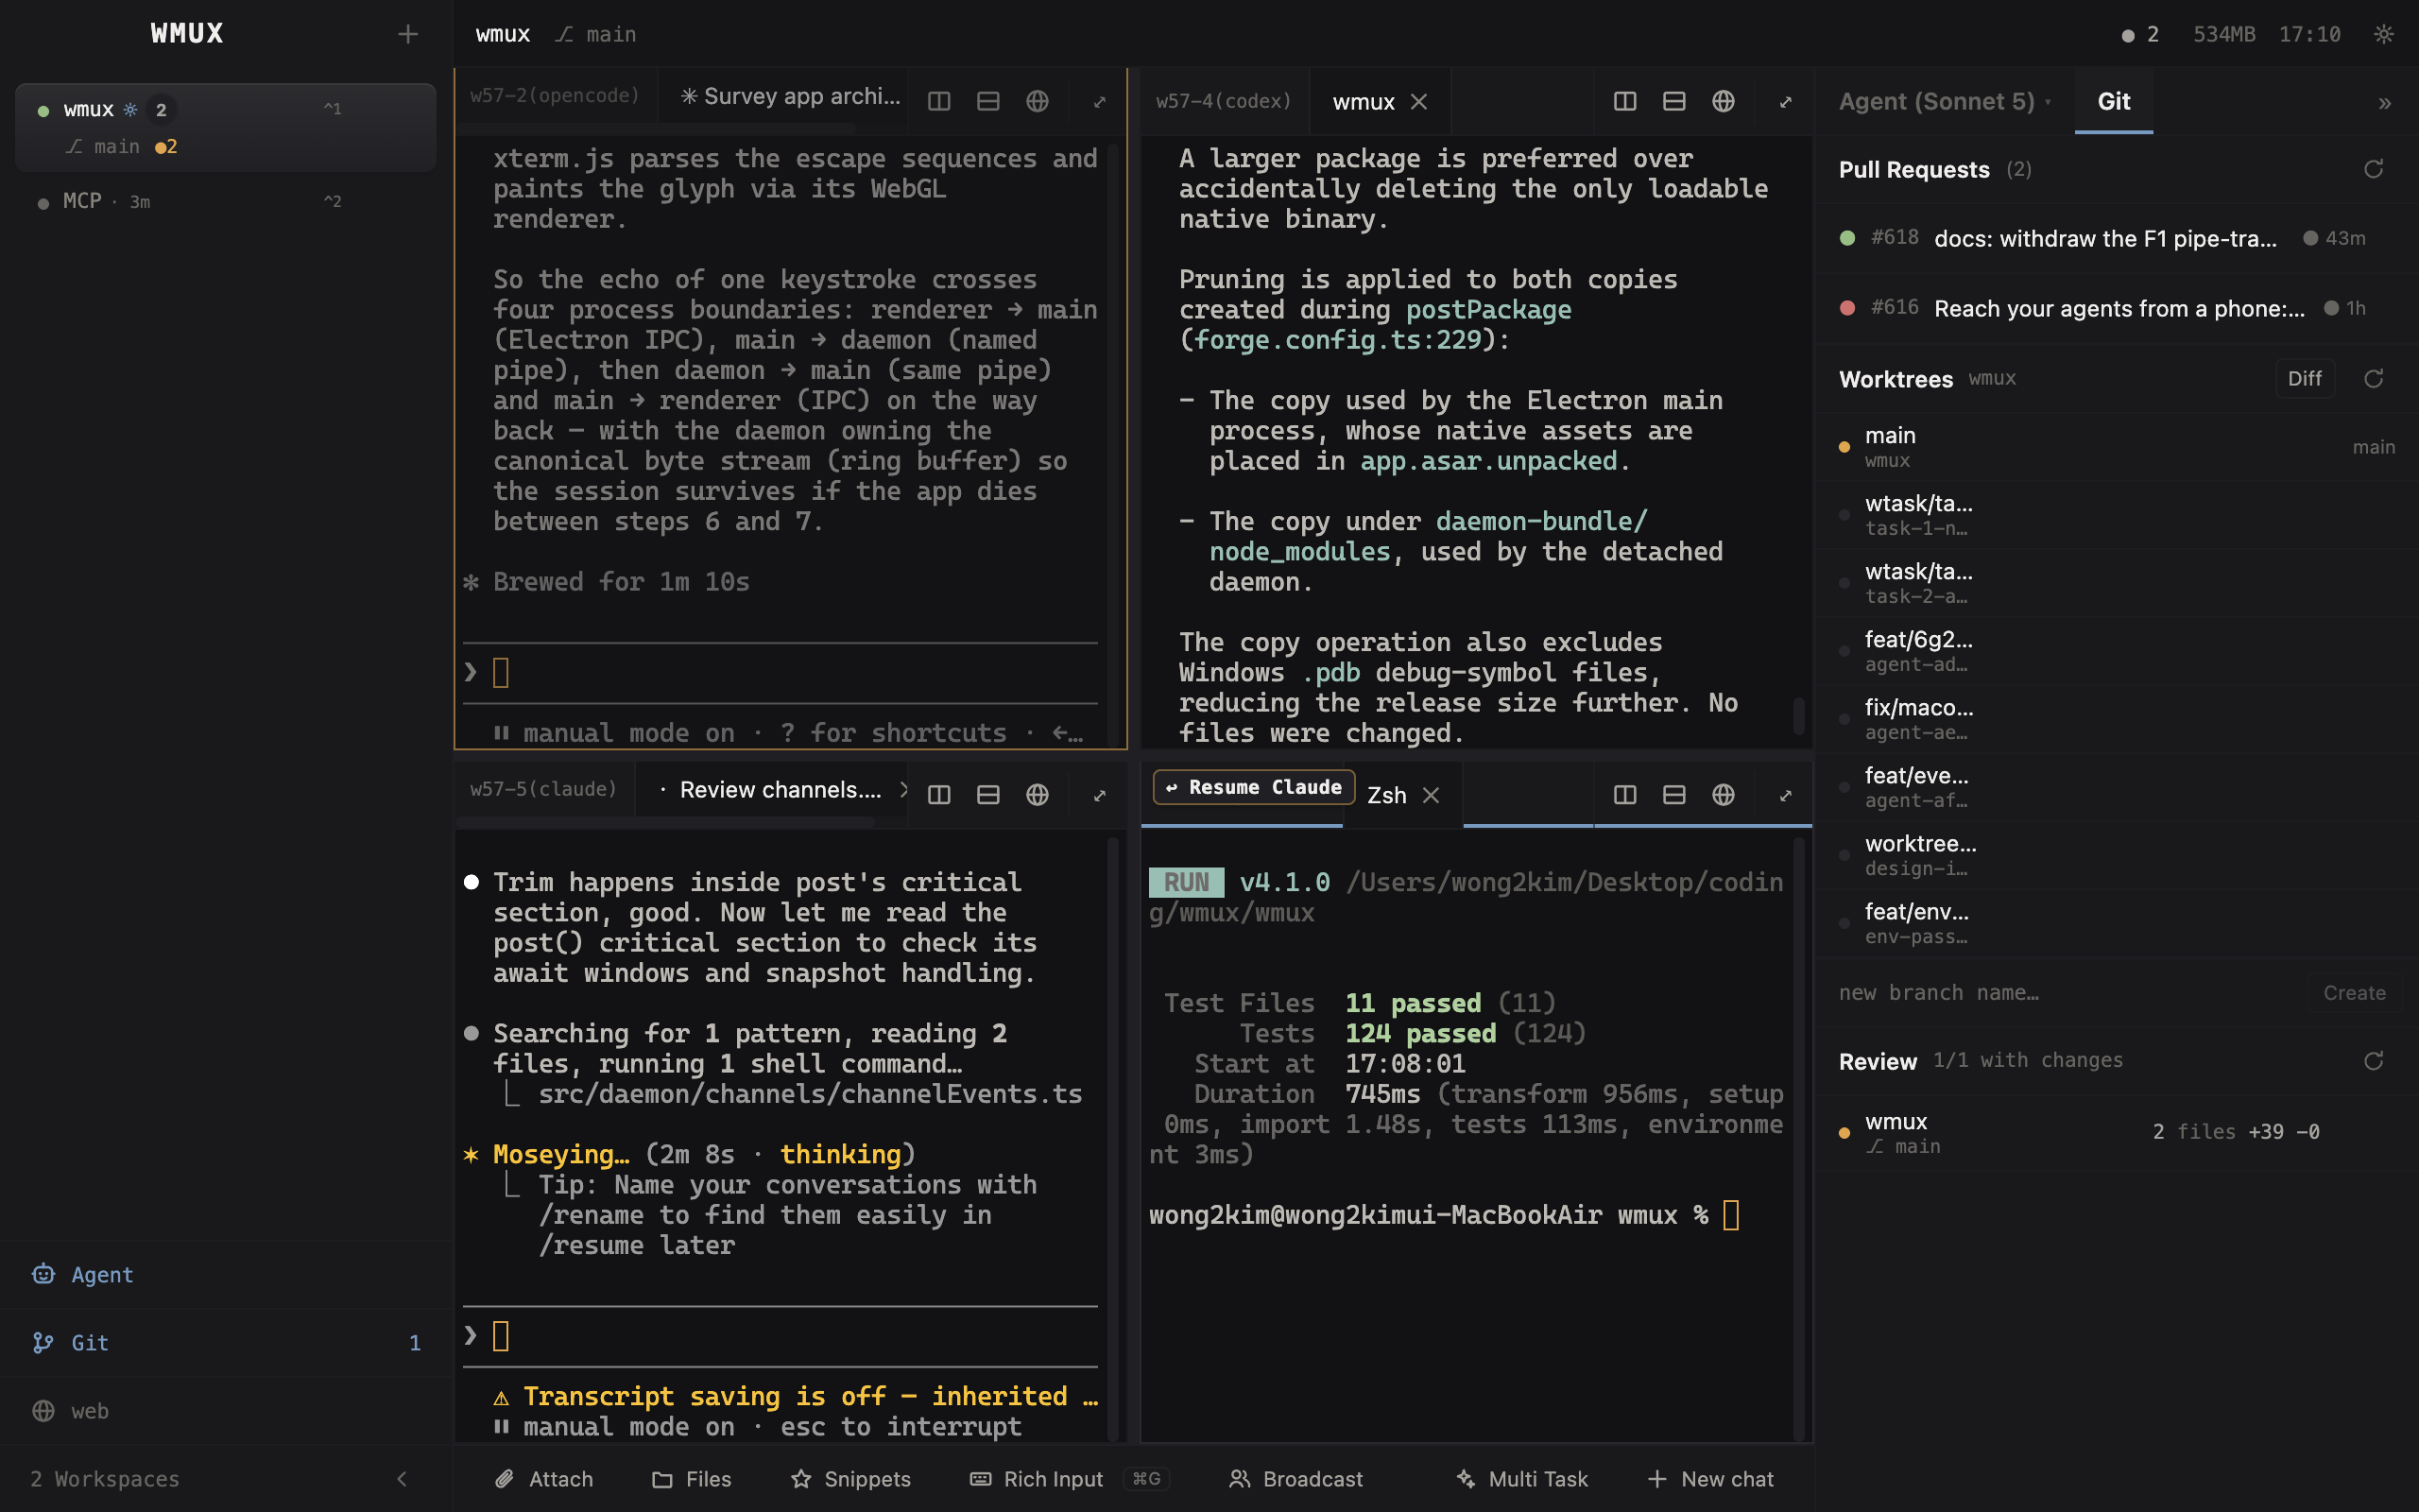2419x1512 pixels.
Task: Maximize the w57-4 codex pane
Action: click(1785, 101)
